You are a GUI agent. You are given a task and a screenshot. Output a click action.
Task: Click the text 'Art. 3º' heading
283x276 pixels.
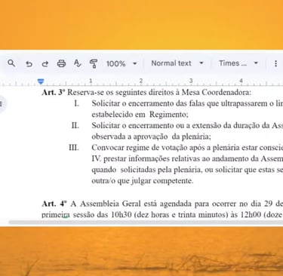coord(54,92)
